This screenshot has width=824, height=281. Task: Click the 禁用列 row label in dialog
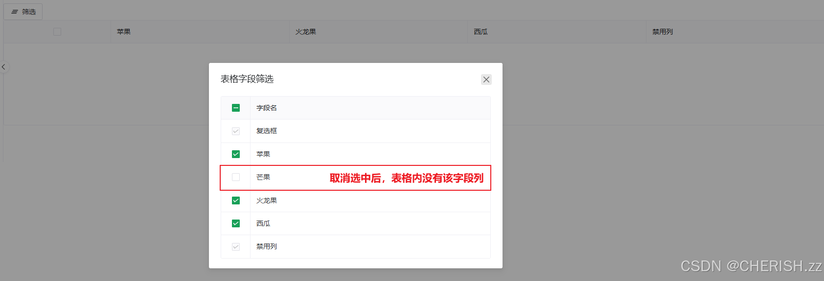coord(267,247)
